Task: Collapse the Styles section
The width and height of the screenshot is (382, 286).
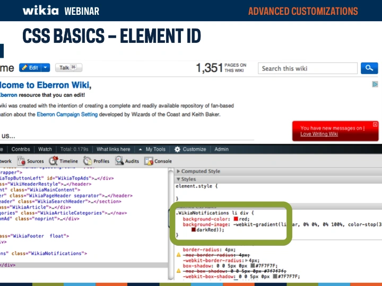Action: [x=178, y=180]
